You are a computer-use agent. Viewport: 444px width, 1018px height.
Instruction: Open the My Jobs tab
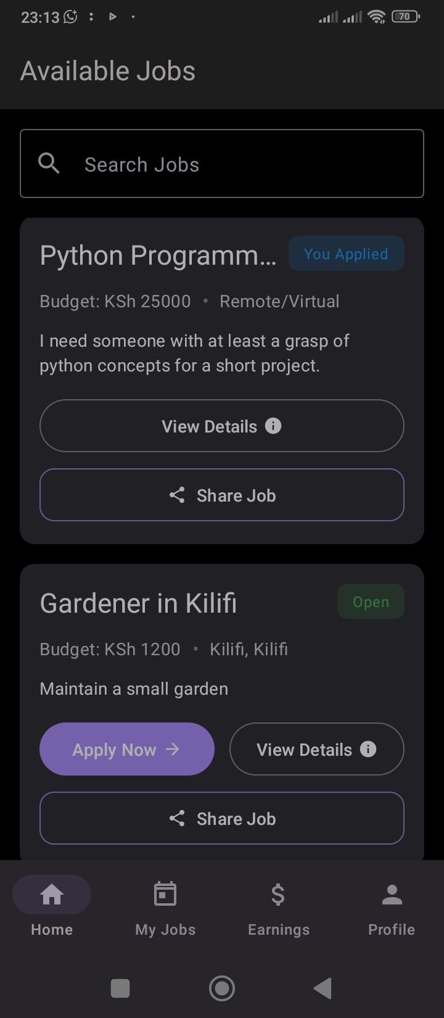(x=165, y=905)
